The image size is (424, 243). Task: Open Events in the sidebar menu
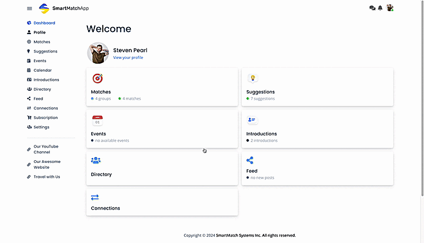(40, 60)
